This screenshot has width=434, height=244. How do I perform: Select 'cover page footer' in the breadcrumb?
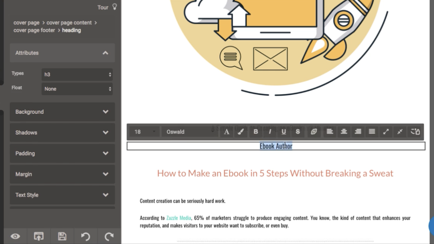pos(34,30)
